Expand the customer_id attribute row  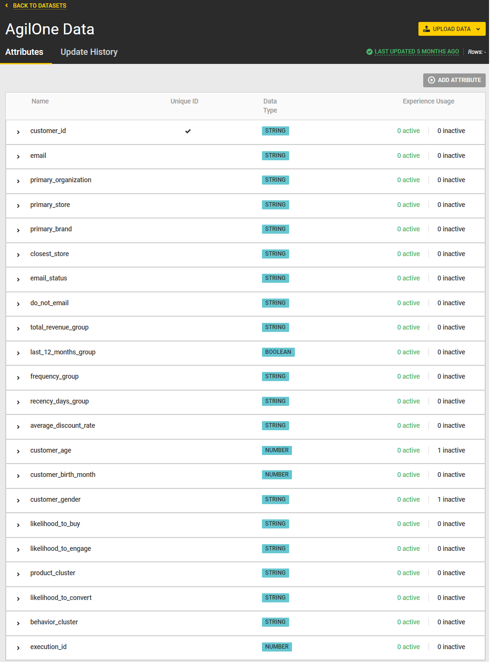tap(18, 132)
